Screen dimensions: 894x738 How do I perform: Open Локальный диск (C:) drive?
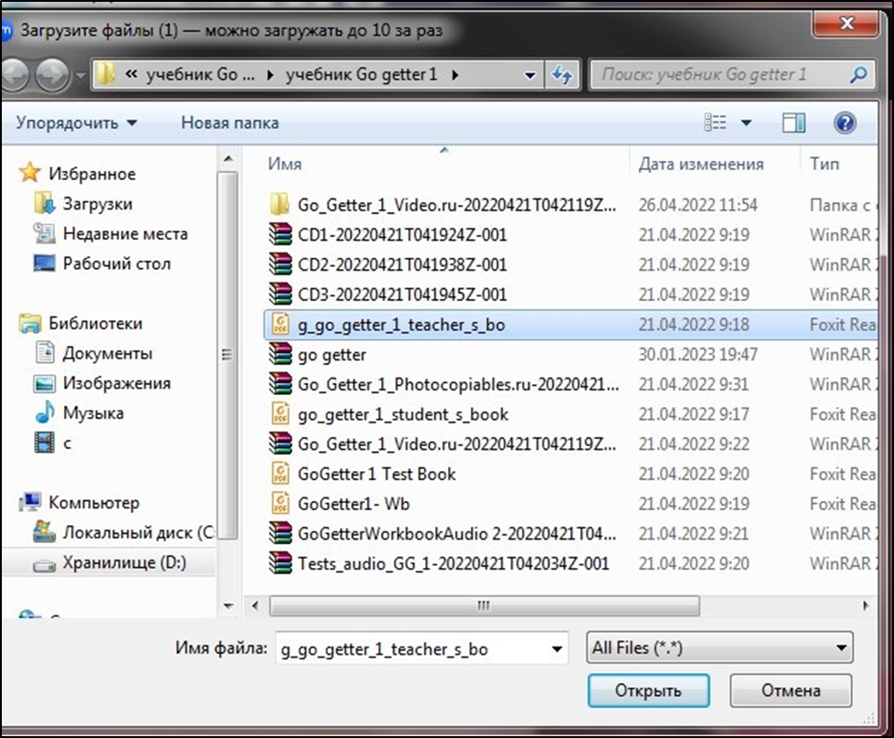pos(123,532)
